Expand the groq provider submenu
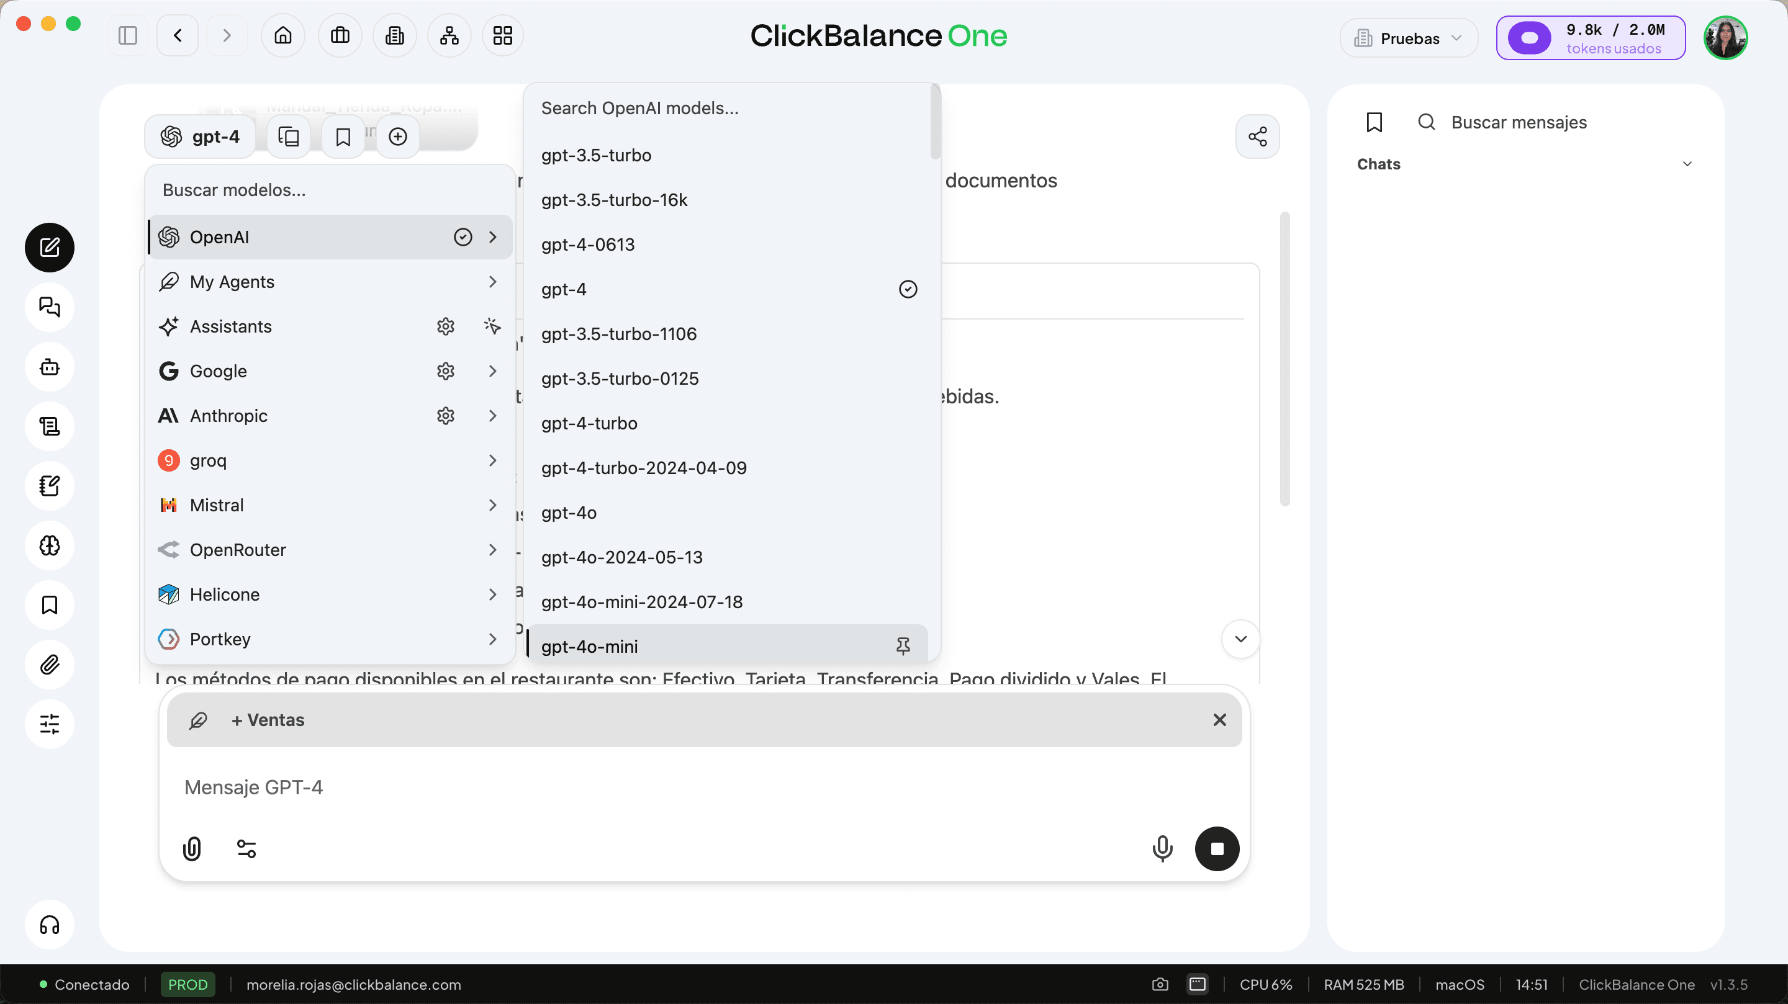This screenshot has width=1788, height=1004. click(x=493, y=460)
